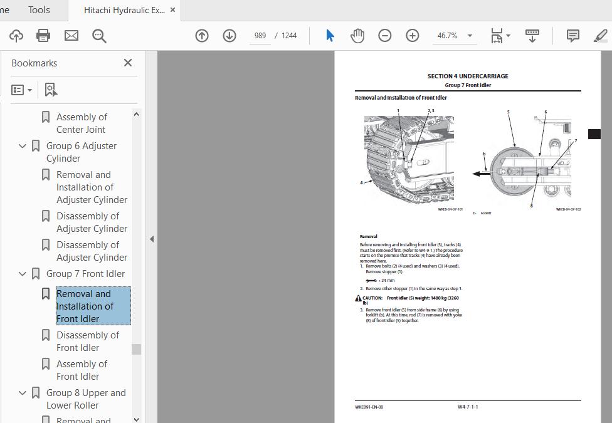Go to next page arrow
The image size is (612, 423).
point(229,36)
